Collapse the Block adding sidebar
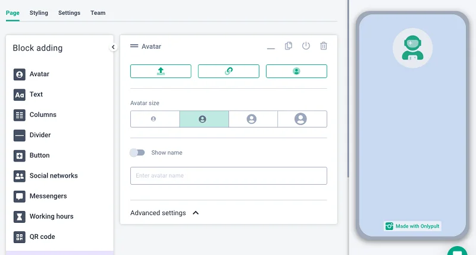This screenshot has width=476, height=255. click(x=113, y=48)
